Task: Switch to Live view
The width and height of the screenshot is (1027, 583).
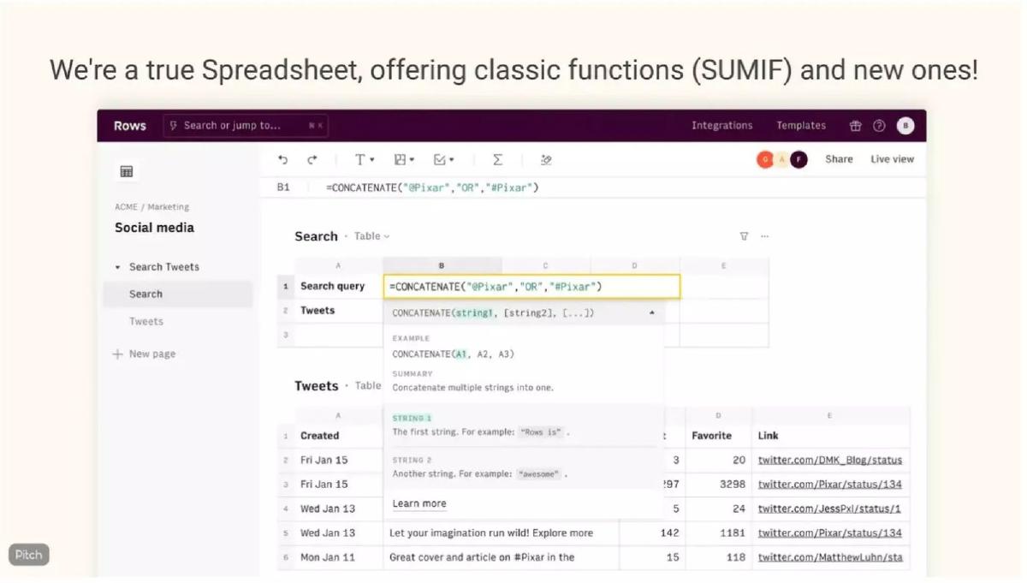Action: (x=892, y=159)
